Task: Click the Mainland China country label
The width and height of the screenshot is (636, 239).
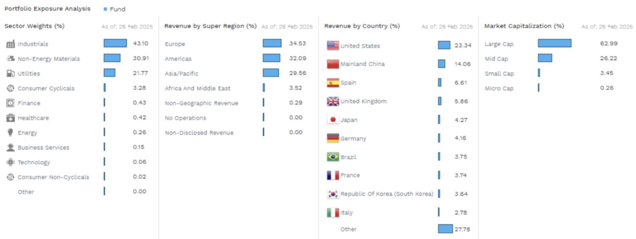Action: (362, 64)
